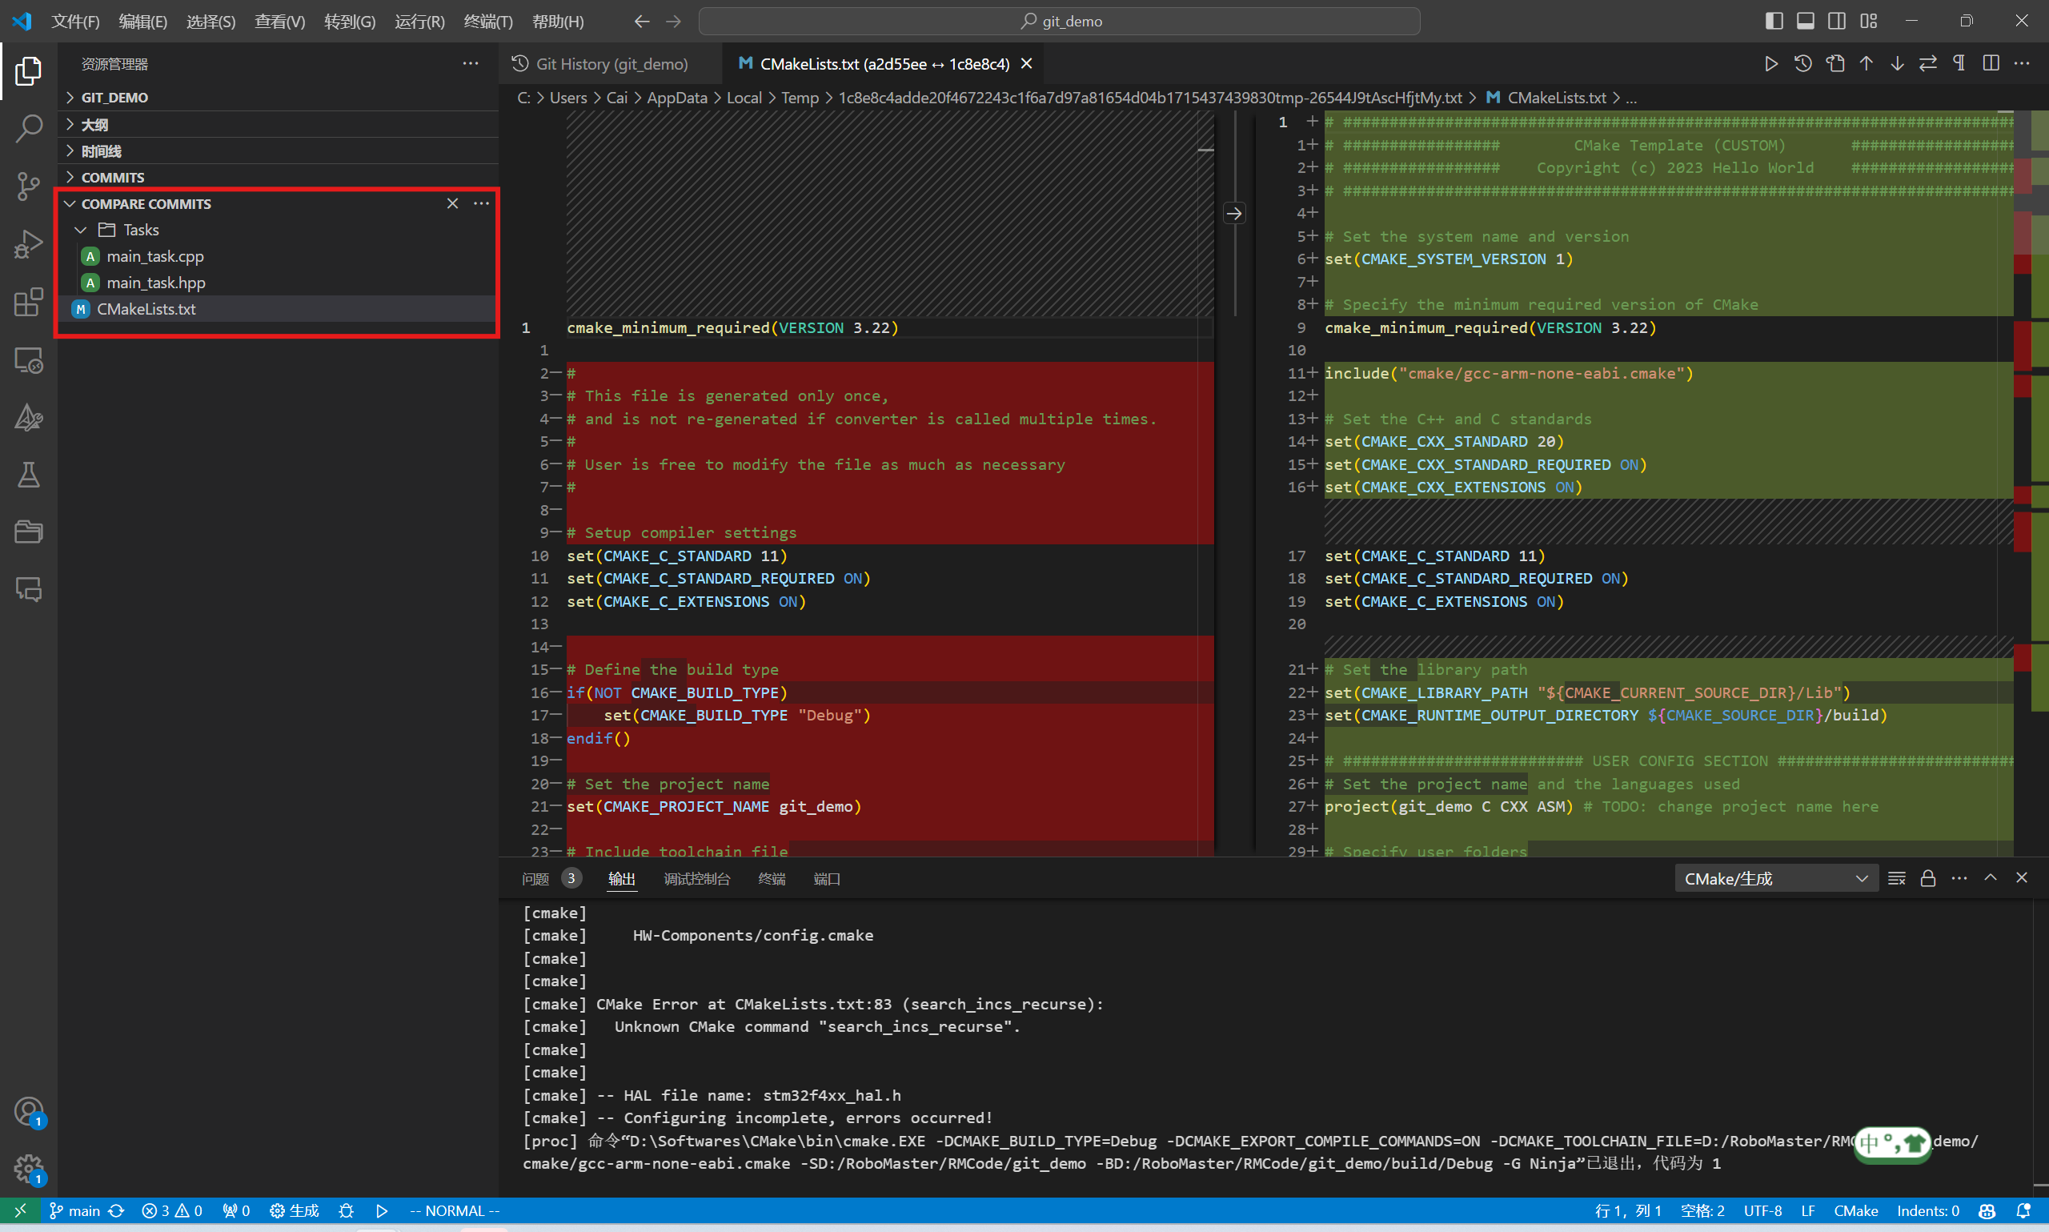Click git_demo command center search box
The width and height of the screenshot is (2049, 1232).
pos(1059,21)
